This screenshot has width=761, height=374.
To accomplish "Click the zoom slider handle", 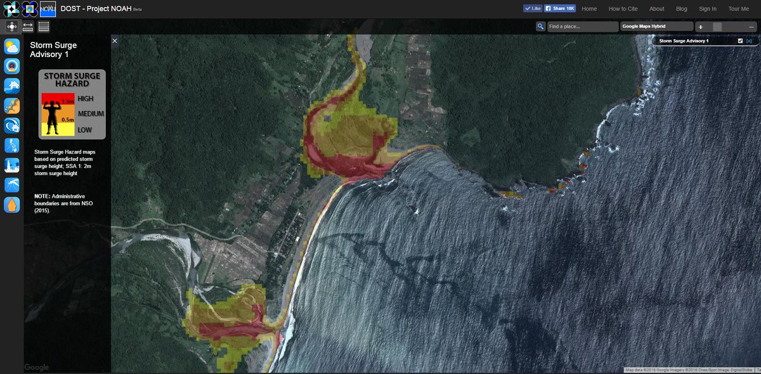I will (x=717, y=27).
